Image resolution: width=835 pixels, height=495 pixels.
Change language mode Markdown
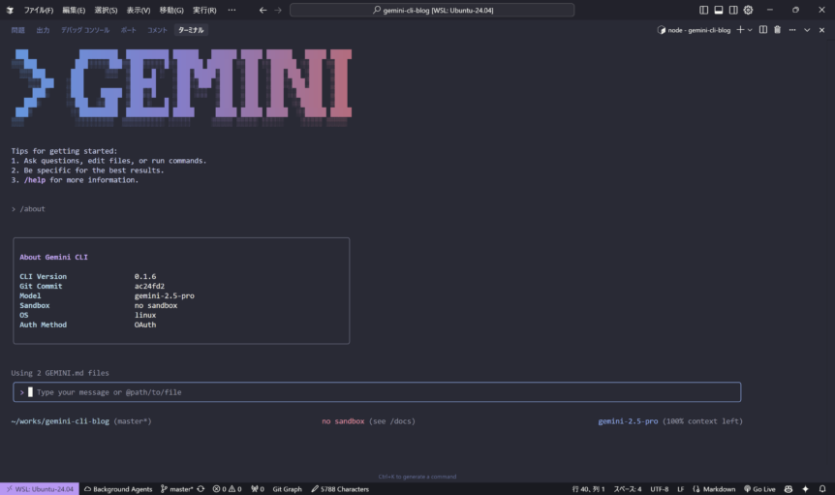pyautogui.click(x=714, y=489)
